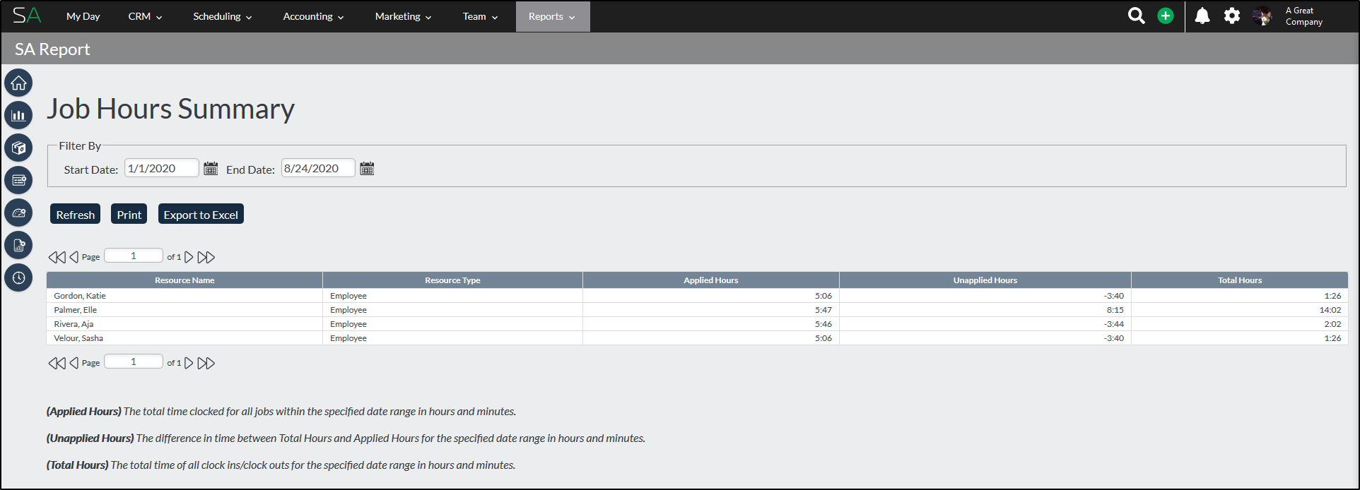Click the Total Hours column header
Screen dimensions: 1360x490
click(1240, 280)
